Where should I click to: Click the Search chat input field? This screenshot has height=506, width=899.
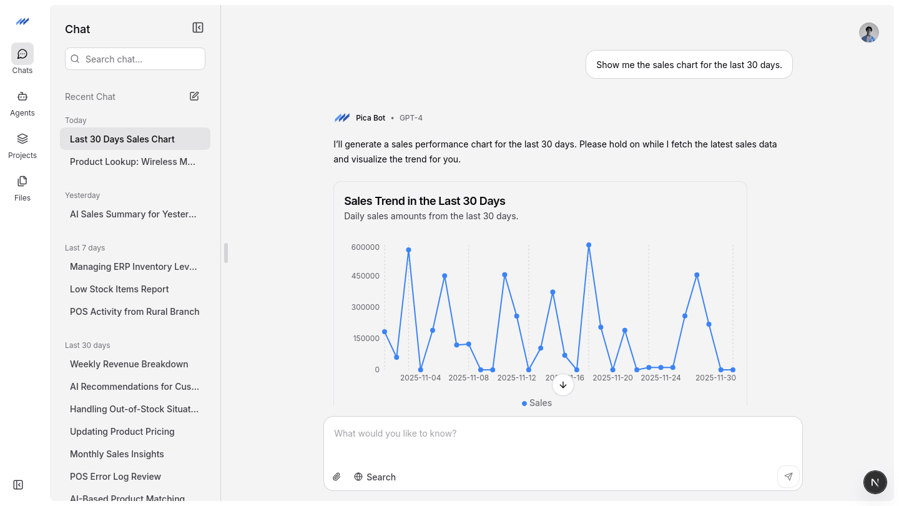(135, 59)
